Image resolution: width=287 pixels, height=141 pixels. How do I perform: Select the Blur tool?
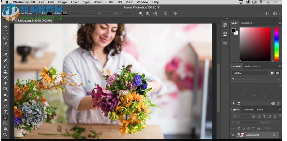(x=5, y=95)
